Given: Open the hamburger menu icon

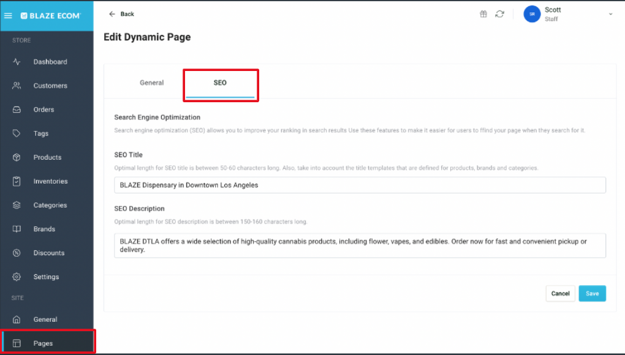Looking at the screenshot, I should [x=8, y=15].
